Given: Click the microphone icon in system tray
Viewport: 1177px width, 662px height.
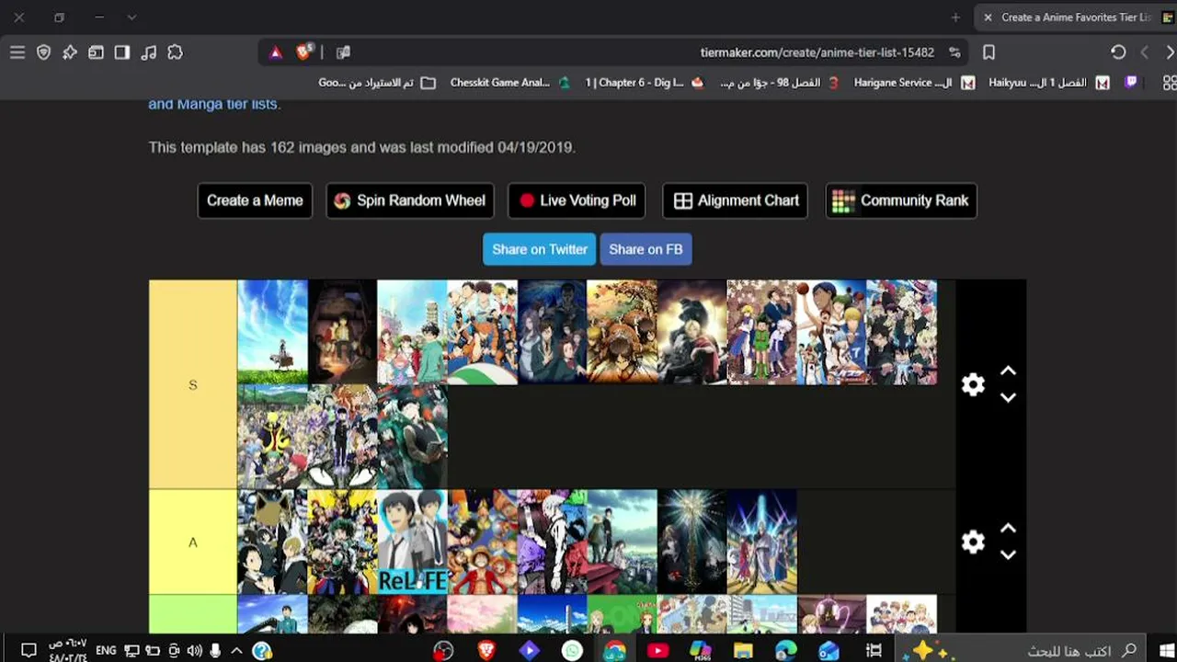Looking at the screenshot, I should [x=215, y=651].
